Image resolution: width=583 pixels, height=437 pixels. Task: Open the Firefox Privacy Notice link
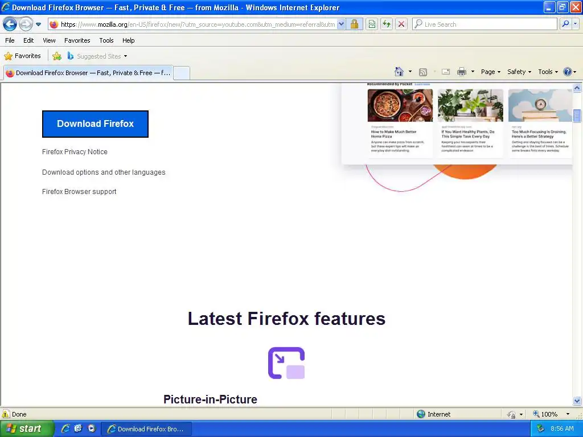(75, 151)
